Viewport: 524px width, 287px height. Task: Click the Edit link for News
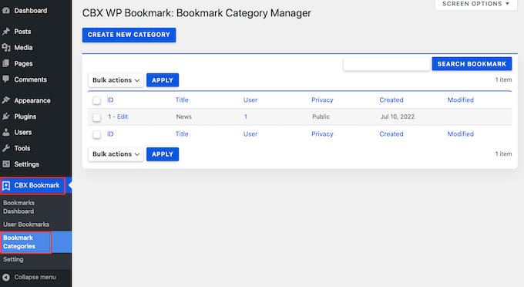click(x=123, y=116)
